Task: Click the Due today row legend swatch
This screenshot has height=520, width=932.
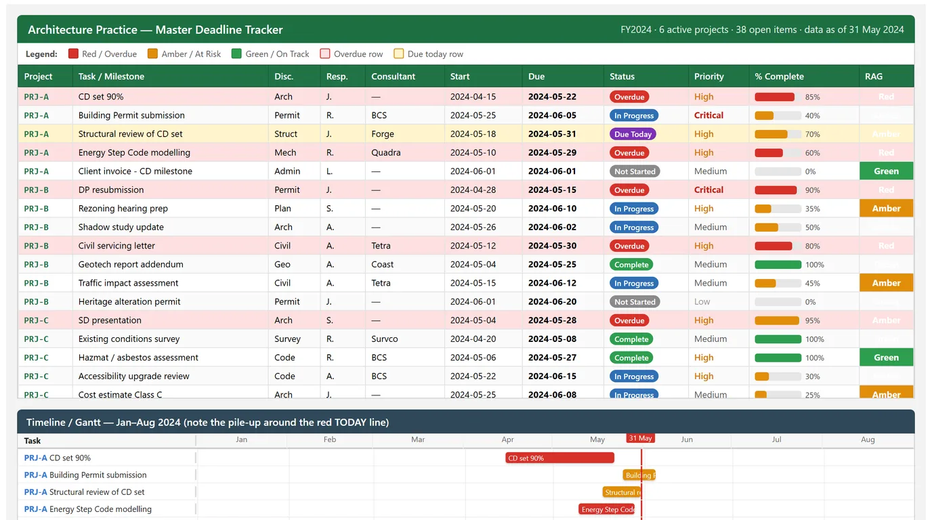Action: [x=399, y=54]
